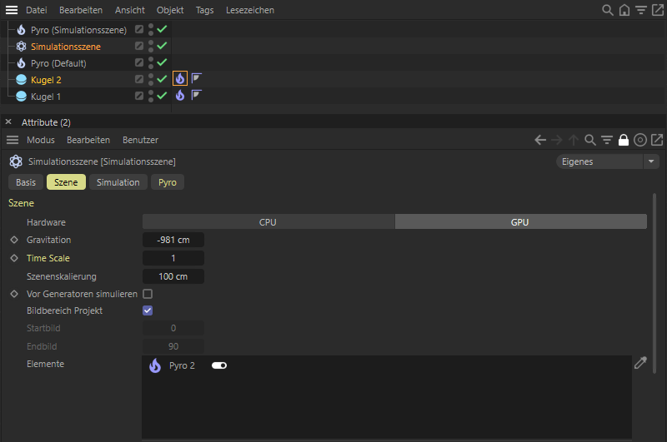Click the Pyro 2 flame icon in Elemente
Viewport: 667px width, 442px height.
(155, 365)
